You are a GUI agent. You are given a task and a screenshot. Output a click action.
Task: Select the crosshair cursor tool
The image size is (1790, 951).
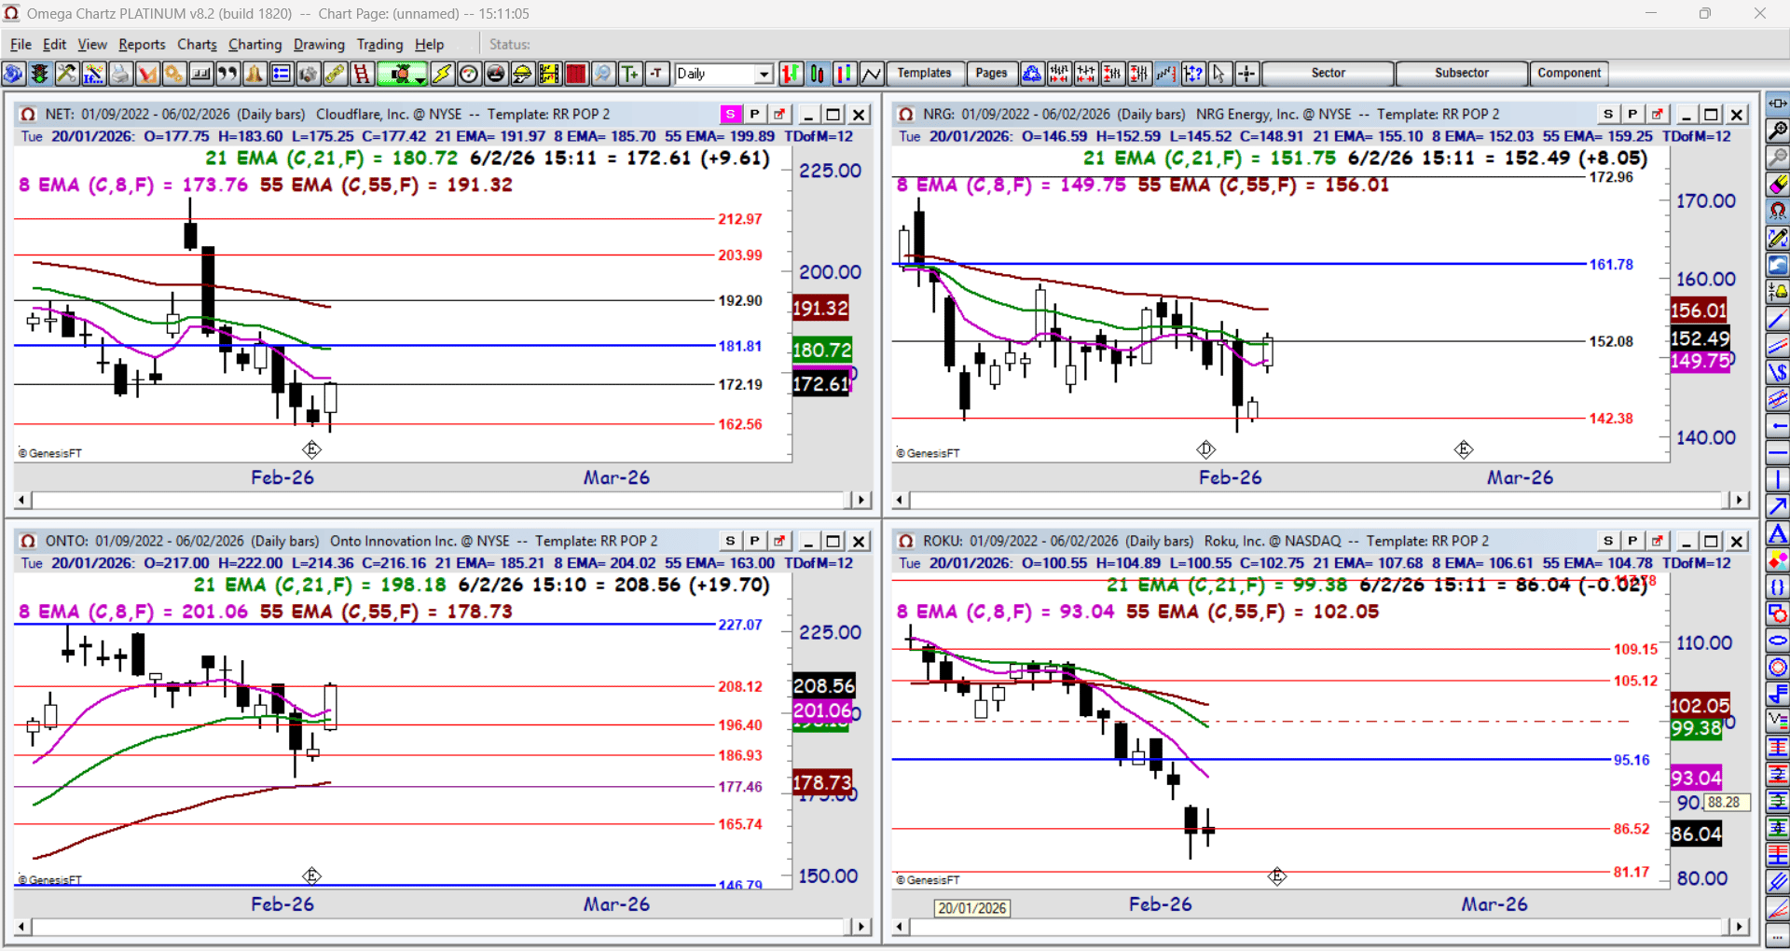[x=1246, y=74]
